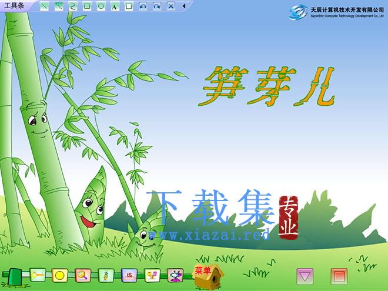This screenshot has height=291, width=388.
Task: Click the 天辰计算机技术开发有限公司 logo
Action: (336, 12)
